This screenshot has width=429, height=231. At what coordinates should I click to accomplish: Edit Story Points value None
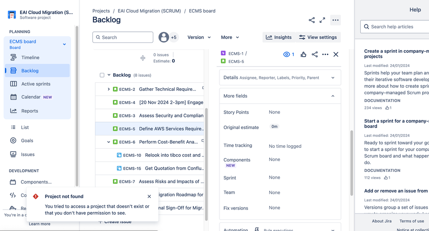click(x=274, y=112)
